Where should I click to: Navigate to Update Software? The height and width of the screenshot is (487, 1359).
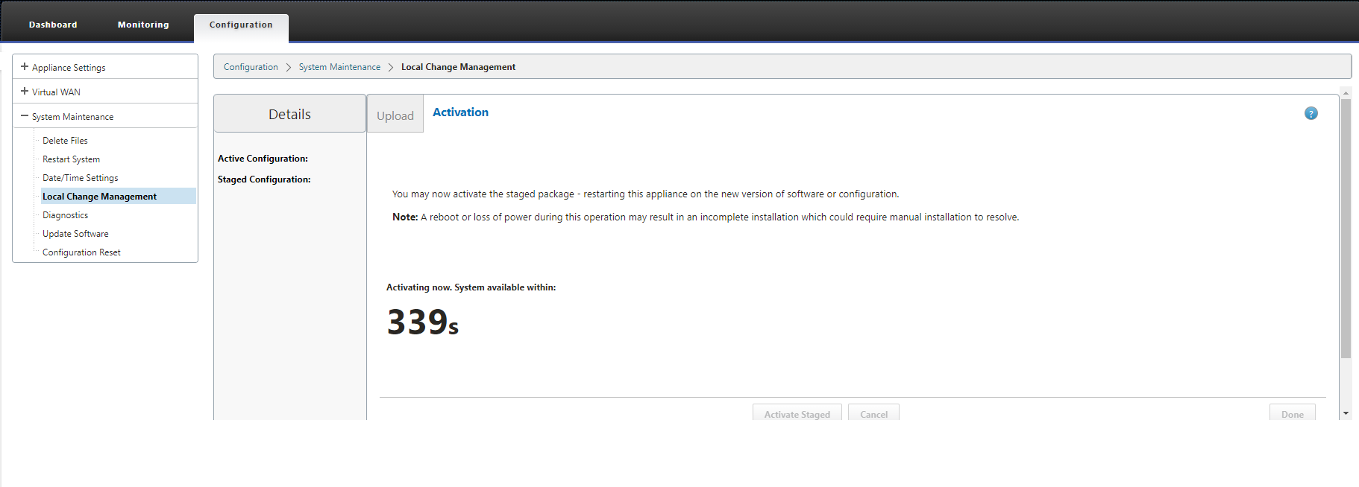(x=75, y=234)
